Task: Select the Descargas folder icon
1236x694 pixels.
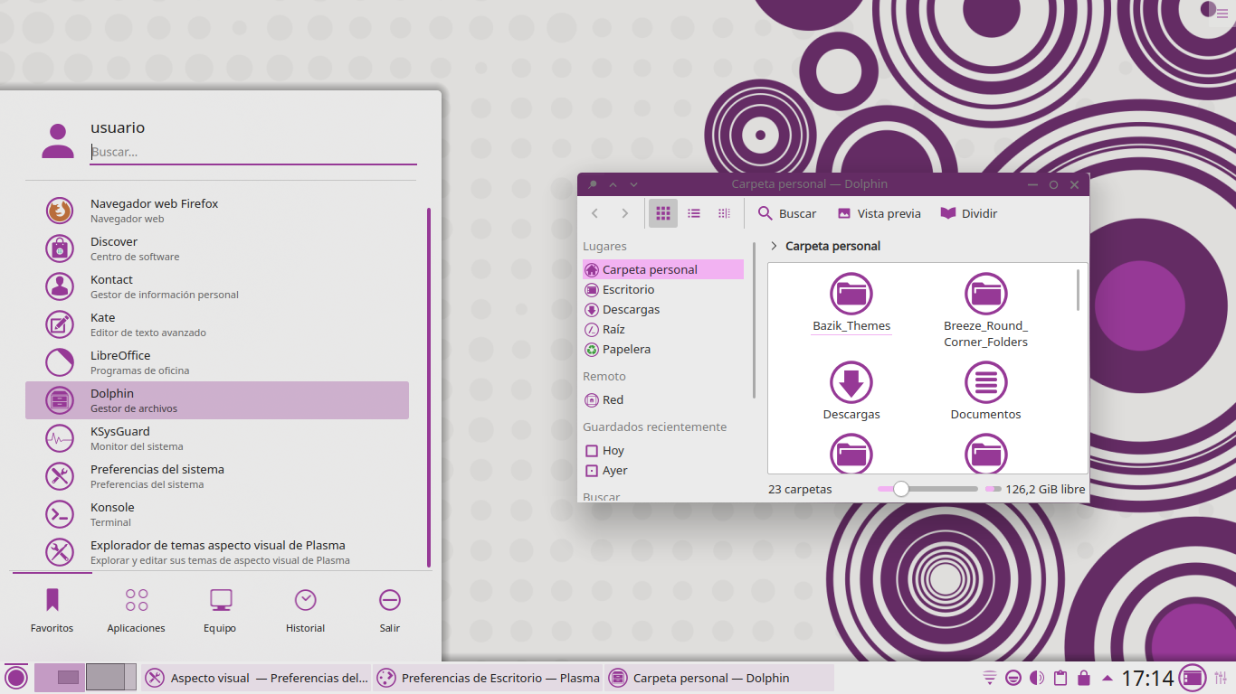Action: click(x=851, y=381)
